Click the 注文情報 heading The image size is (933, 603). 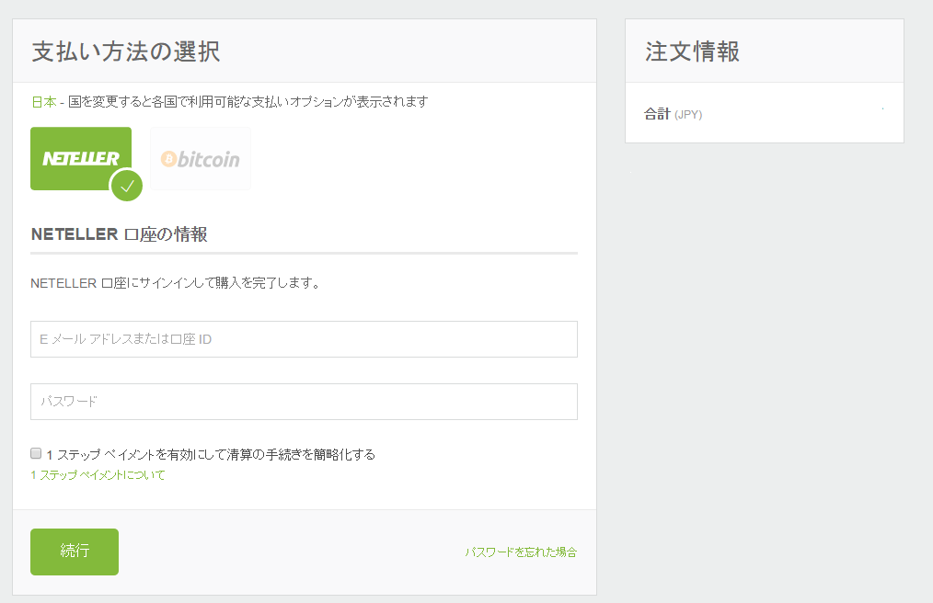pyautogui.click(x=693, y=51)
